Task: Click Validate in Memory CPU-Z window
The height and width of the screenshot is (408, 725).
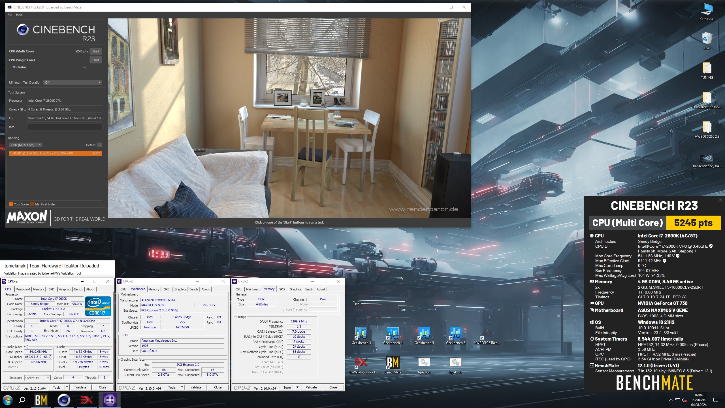Action: pyautogui.click(x=311, y=387)
